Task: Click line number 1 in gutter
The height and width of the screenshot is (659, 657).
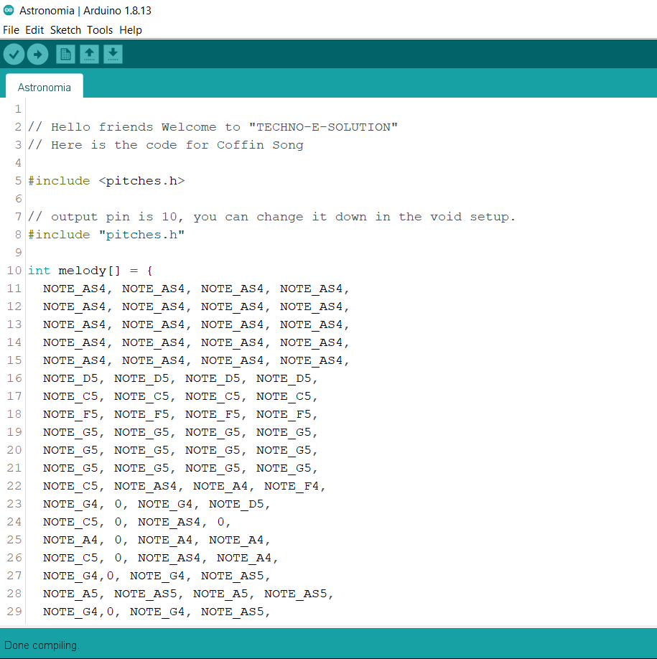Action: [18, 109]
